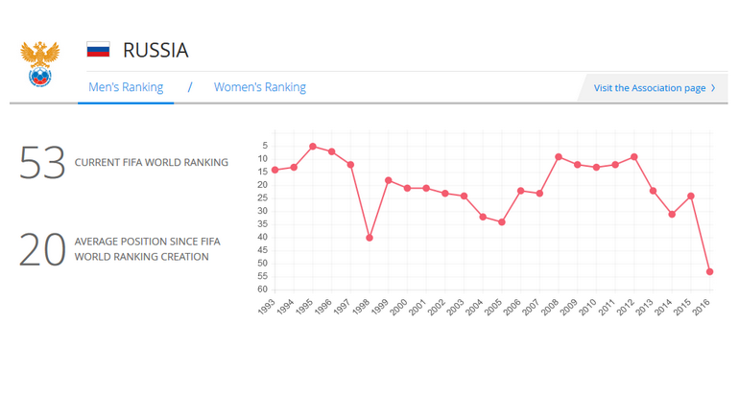Image resolution: width=739 pixels, height=416 pixels.
Task: Click the 1998 data point at rank 40
Action: pos(369,238)
